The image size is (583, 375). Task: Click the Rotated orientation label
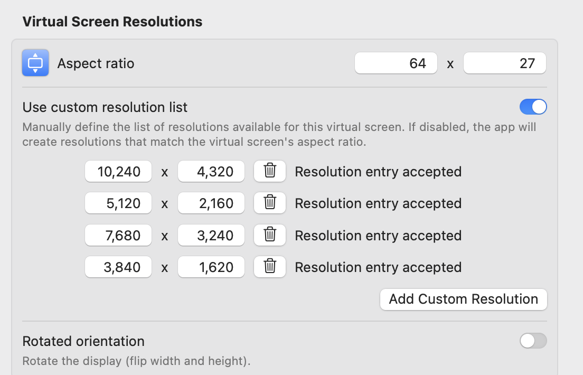coord(83,341)
